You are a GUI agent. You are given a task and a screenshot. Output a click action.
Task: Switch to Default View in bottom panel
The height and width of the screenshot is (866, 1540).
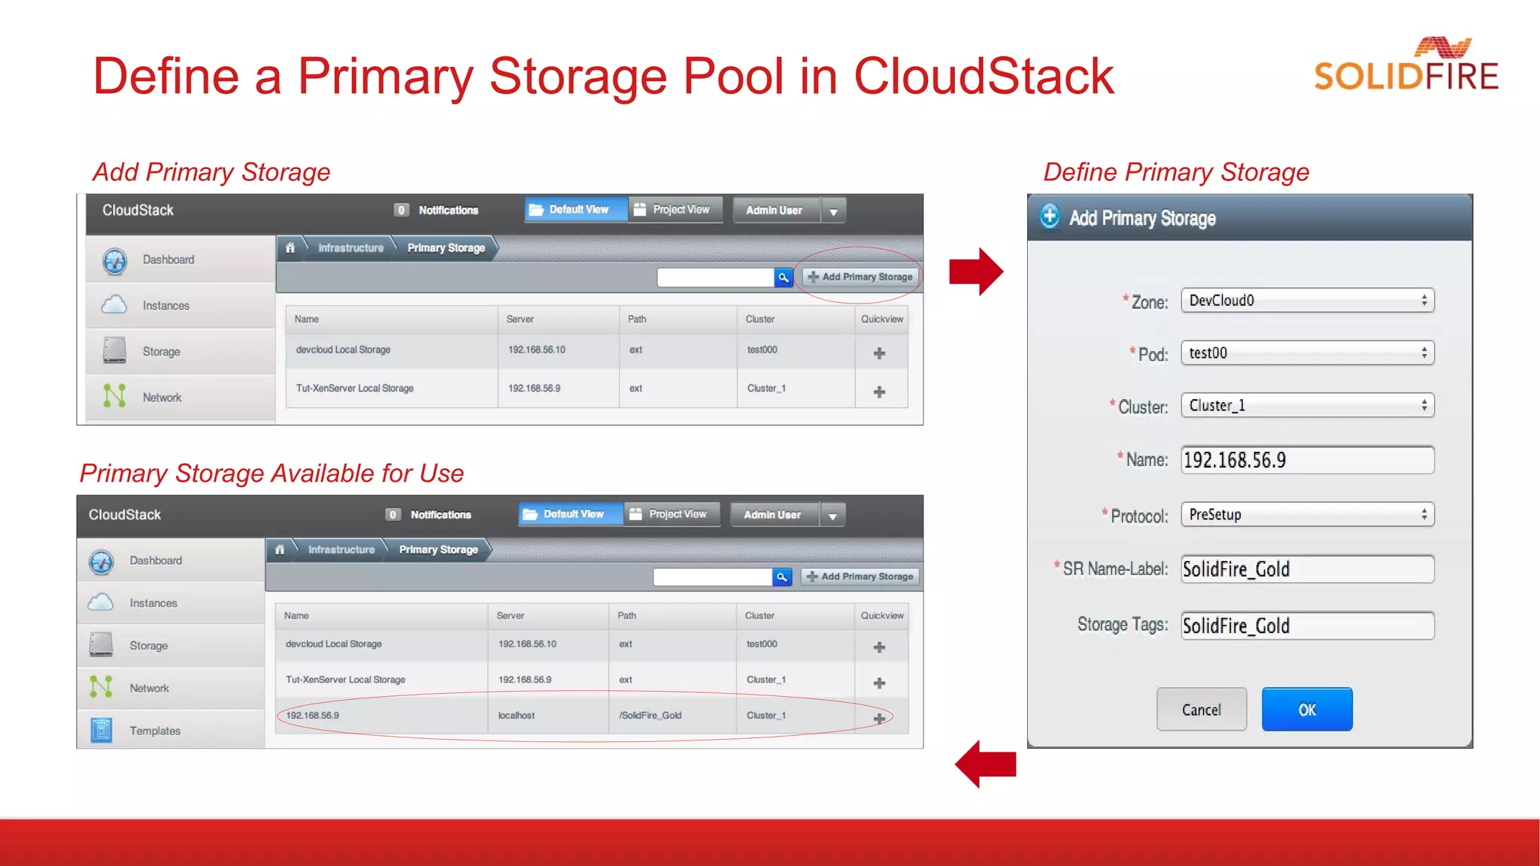(571, 514)
